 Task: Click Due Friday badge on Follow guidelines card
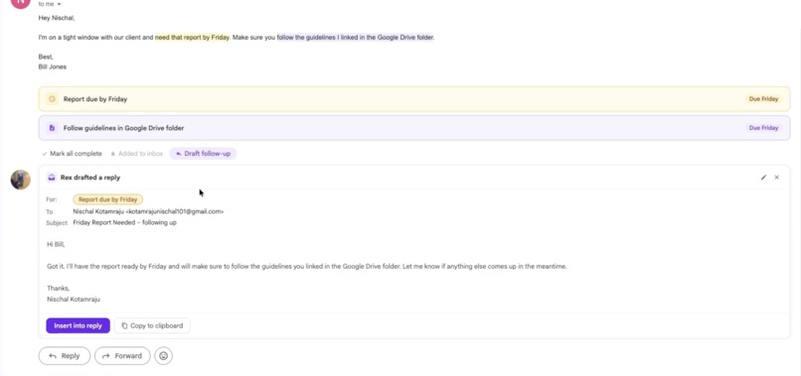[763, 128]
